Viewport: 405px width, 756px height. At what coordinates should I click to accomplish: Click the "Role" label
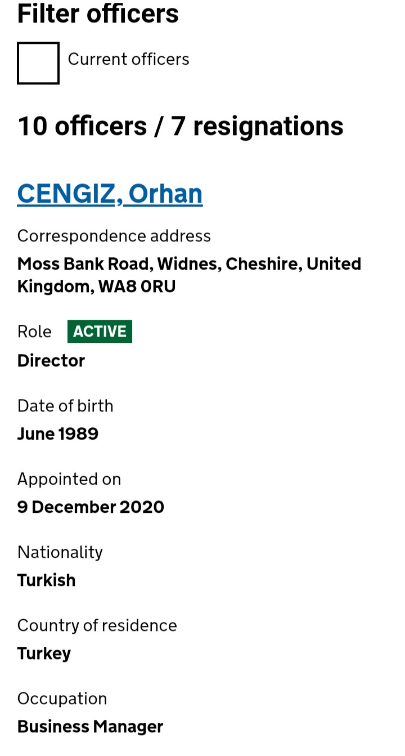click(34, 332)
